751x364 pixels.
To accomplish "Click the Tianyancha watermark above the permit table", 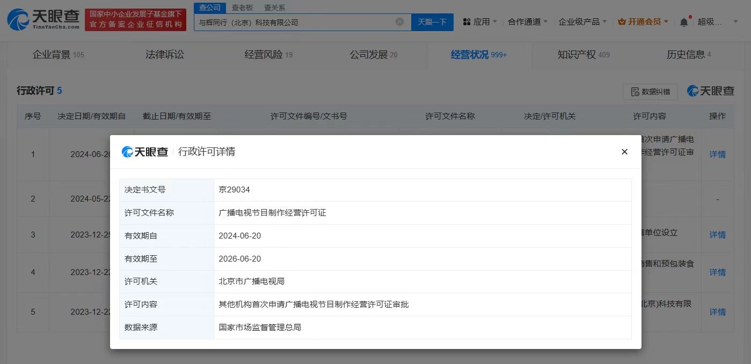I will click(710, 91).
